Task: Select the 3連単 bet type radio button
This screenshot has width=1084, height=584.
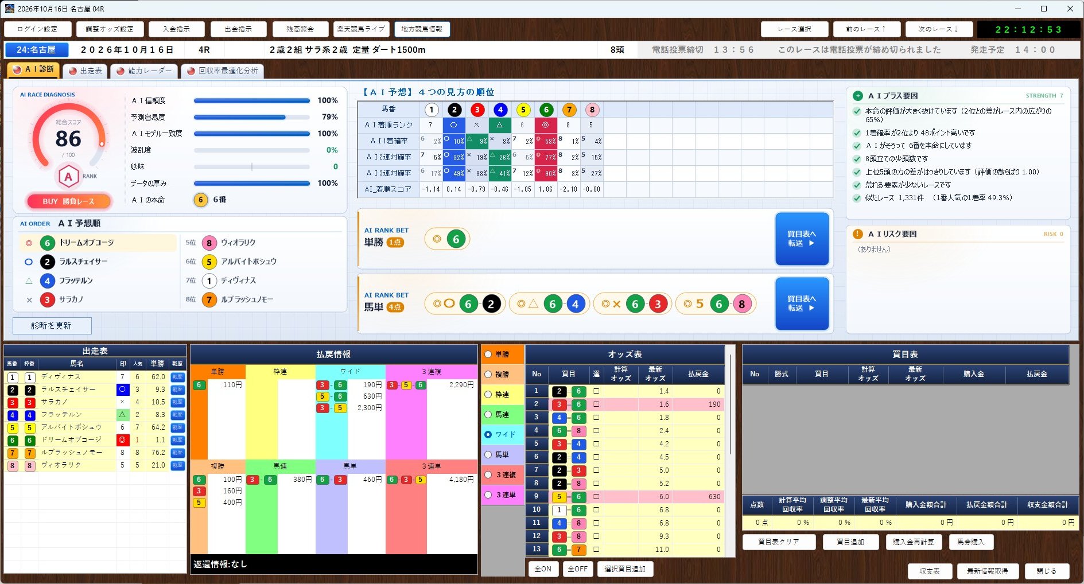Action: pos(488,495)
